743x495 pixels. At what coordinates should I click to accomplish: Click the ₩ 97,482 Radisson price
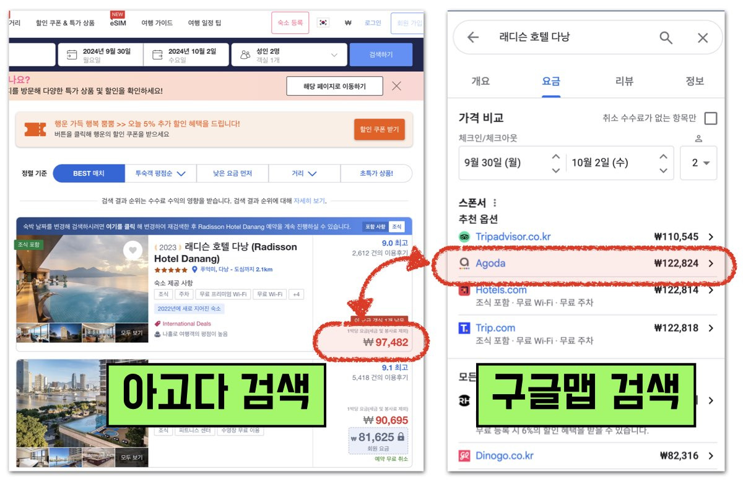click(x=386, y=342)
